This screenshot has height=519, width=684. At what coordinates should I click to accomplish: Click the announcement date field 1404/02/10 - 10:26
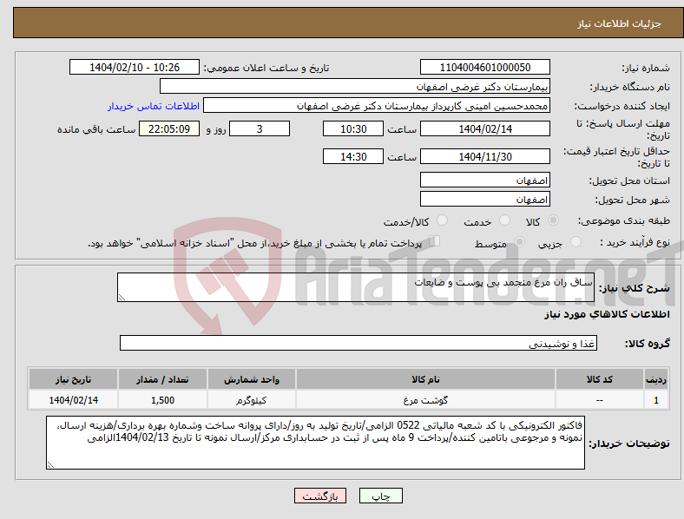pos(135,67)
